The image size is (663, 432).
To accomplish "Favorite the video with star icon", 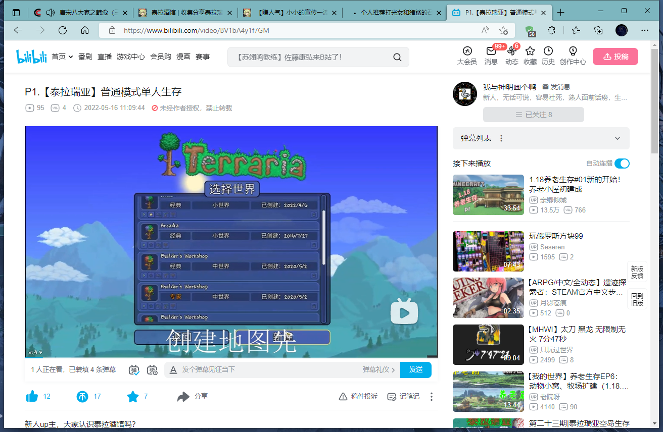I will tap(133, 397).
